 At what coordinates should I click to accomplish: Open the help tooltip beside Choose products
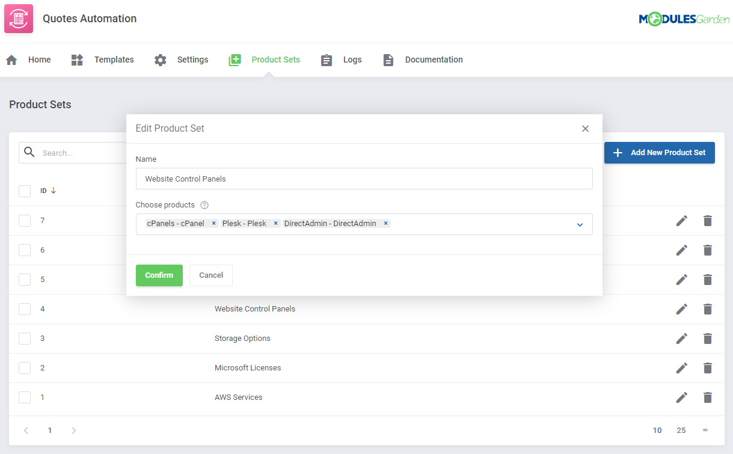point(204,204)
